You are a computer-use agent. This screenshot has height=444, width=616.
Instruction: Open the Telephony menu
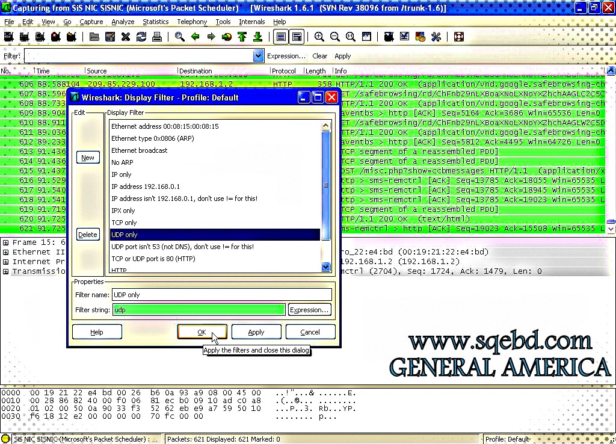click(x=192, y=22)
